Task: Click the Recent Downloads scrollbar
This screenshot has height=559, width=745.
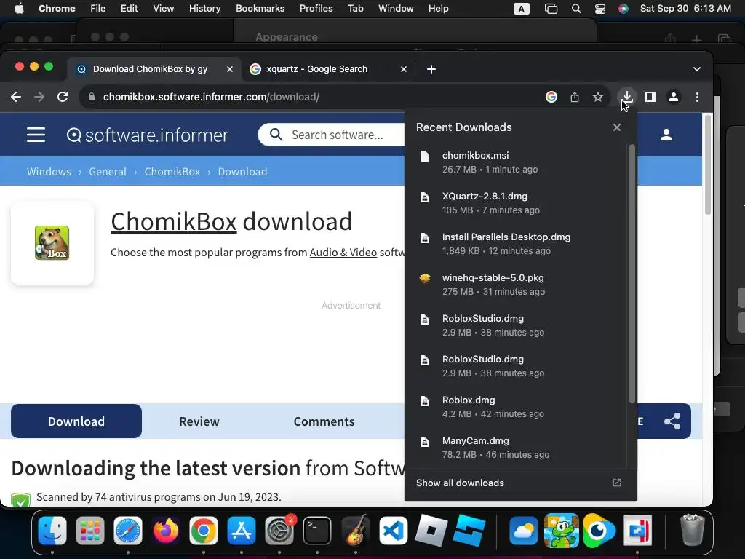Action: 632,274
